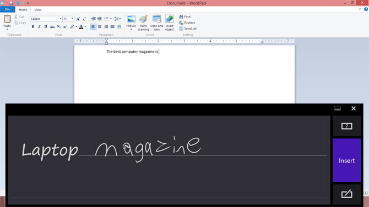Insert a Paint drawing
The image size is (369, 207).
click(143, 23)
